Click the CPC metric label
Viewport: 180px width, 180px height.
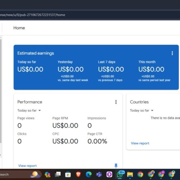point(56,134)
